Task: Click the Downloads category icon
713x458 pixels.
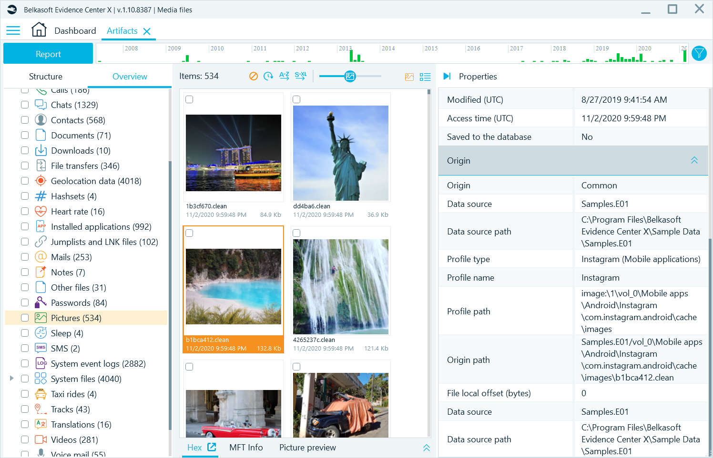Action: coord(41,150)
